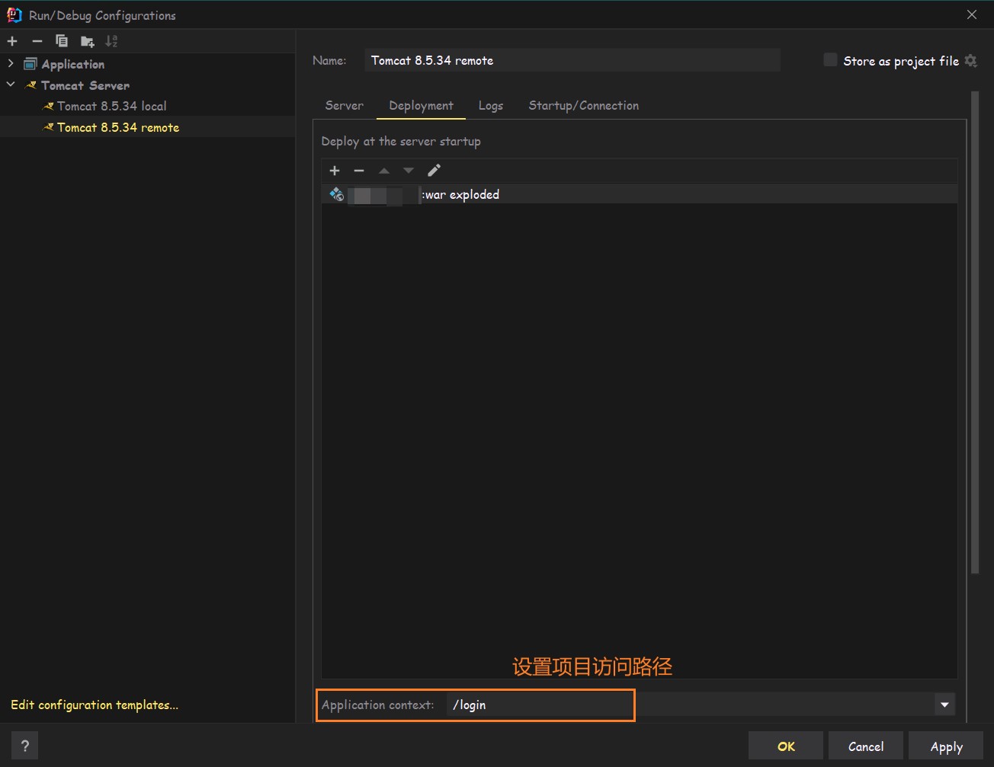Copy the selected configuration
The width and height of the screenshot is (994, 767).
coord(62,41)
